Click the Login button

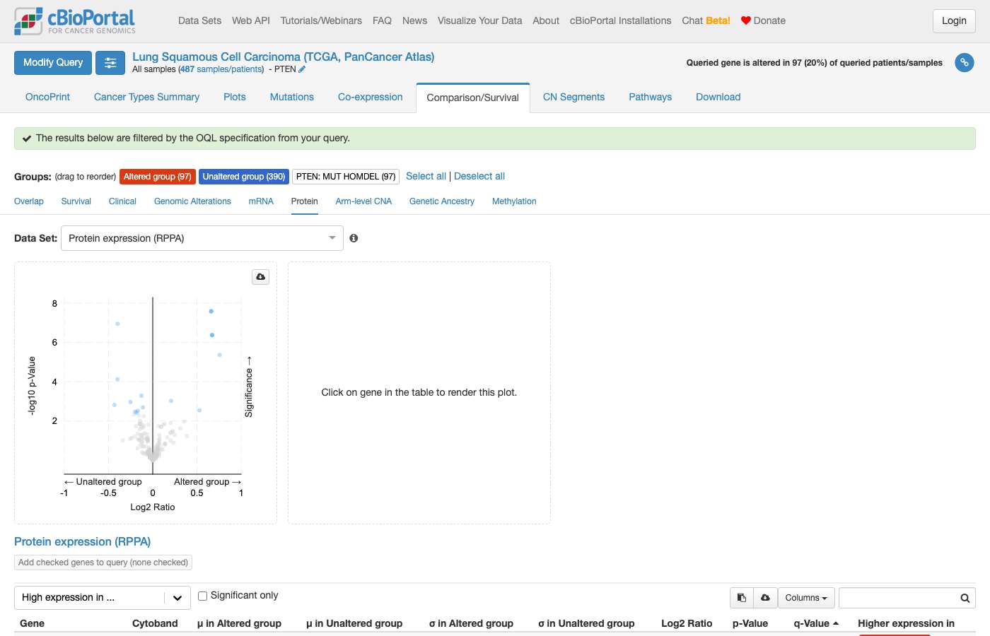point(954,21)
